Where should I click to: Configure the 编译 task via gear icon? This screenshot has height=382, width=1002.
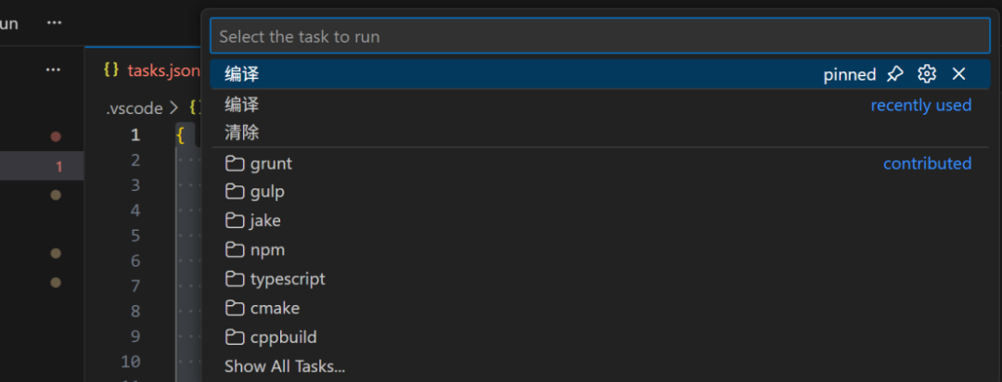pos(927,74)
